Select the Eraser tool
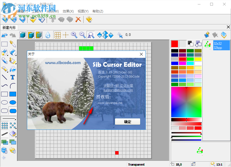Image resolution: width=231 pixels, height=167 pixels. tap(12, 52)
